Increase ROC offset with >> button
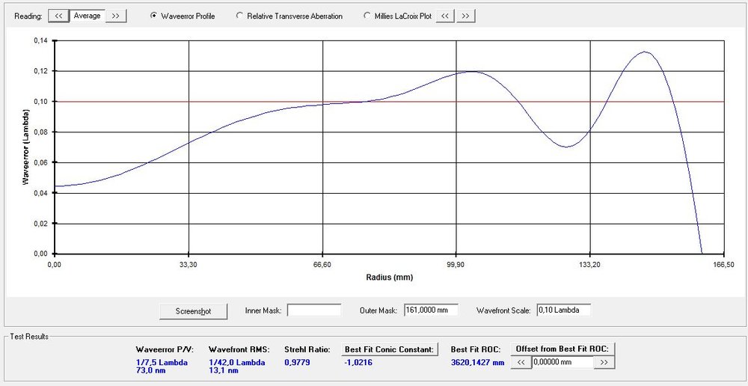The image size is (748, 386). pos(604,363)
